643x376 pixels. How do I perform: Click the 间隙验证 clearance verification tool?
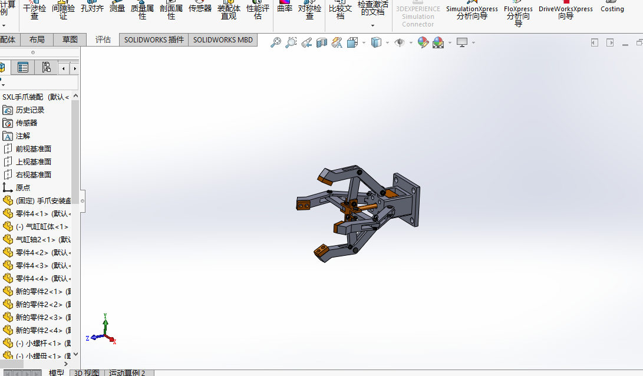[x=63, y=10]
